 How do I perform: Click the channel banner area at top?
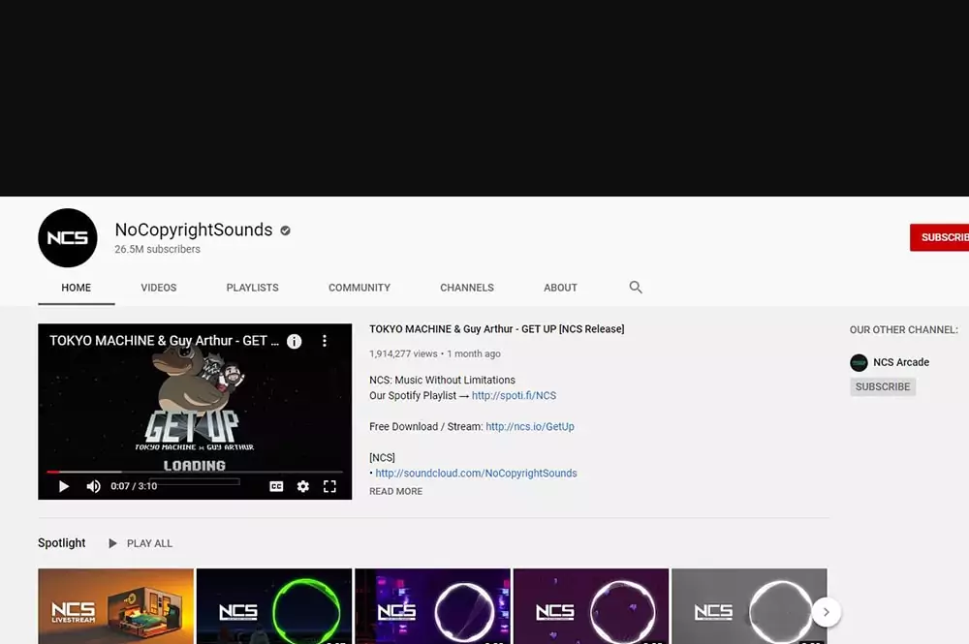click(x=484, y=98)
